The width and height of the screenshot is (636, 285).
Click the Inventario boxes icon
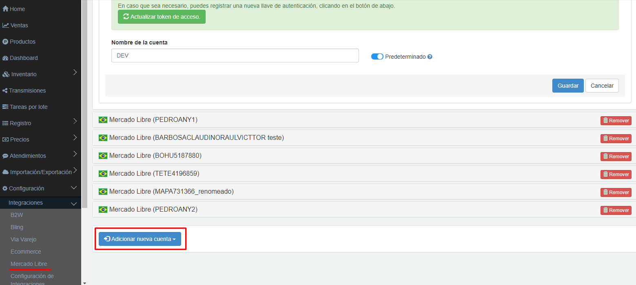coord(6,74)
